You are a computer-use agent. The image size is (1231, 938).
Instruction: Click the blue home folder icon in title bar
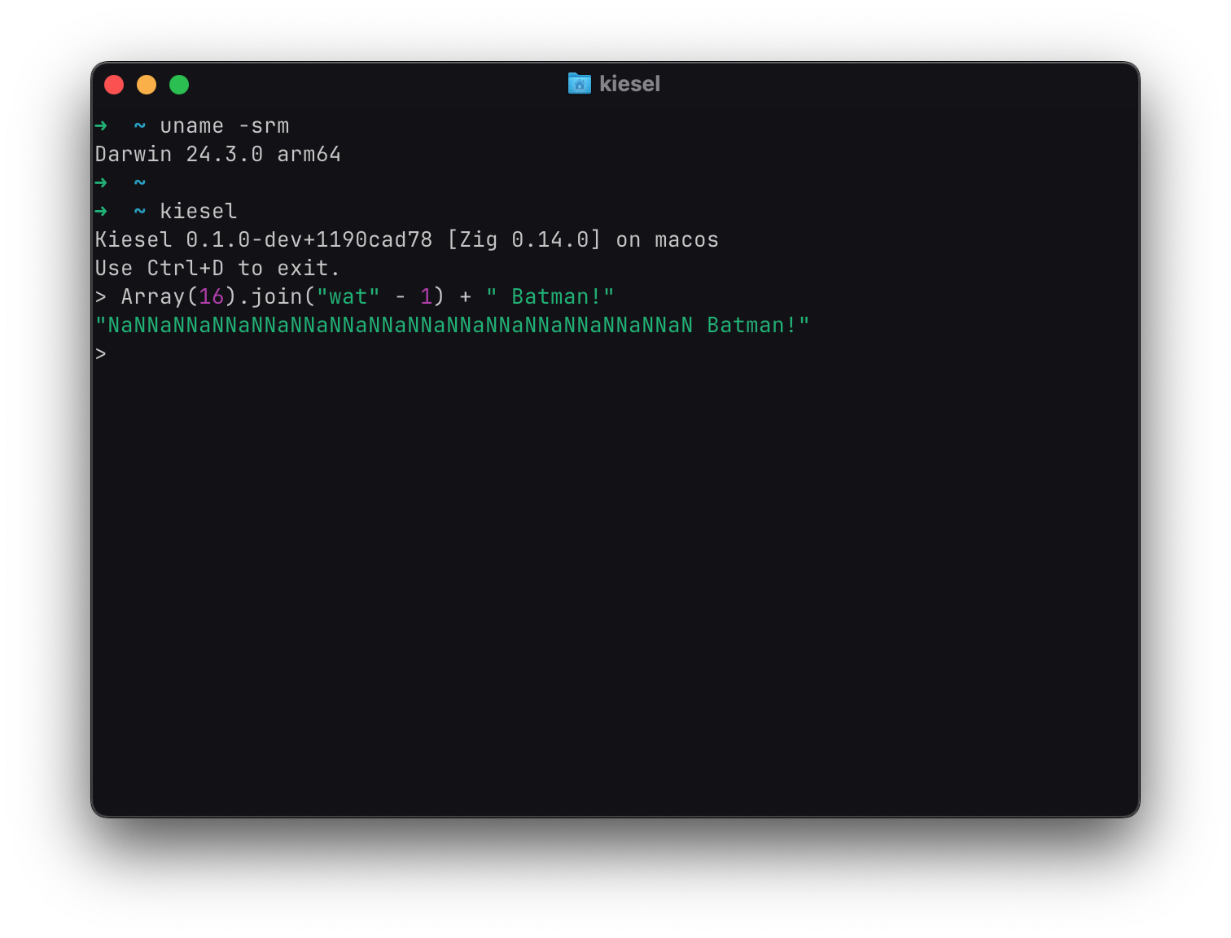580,83
